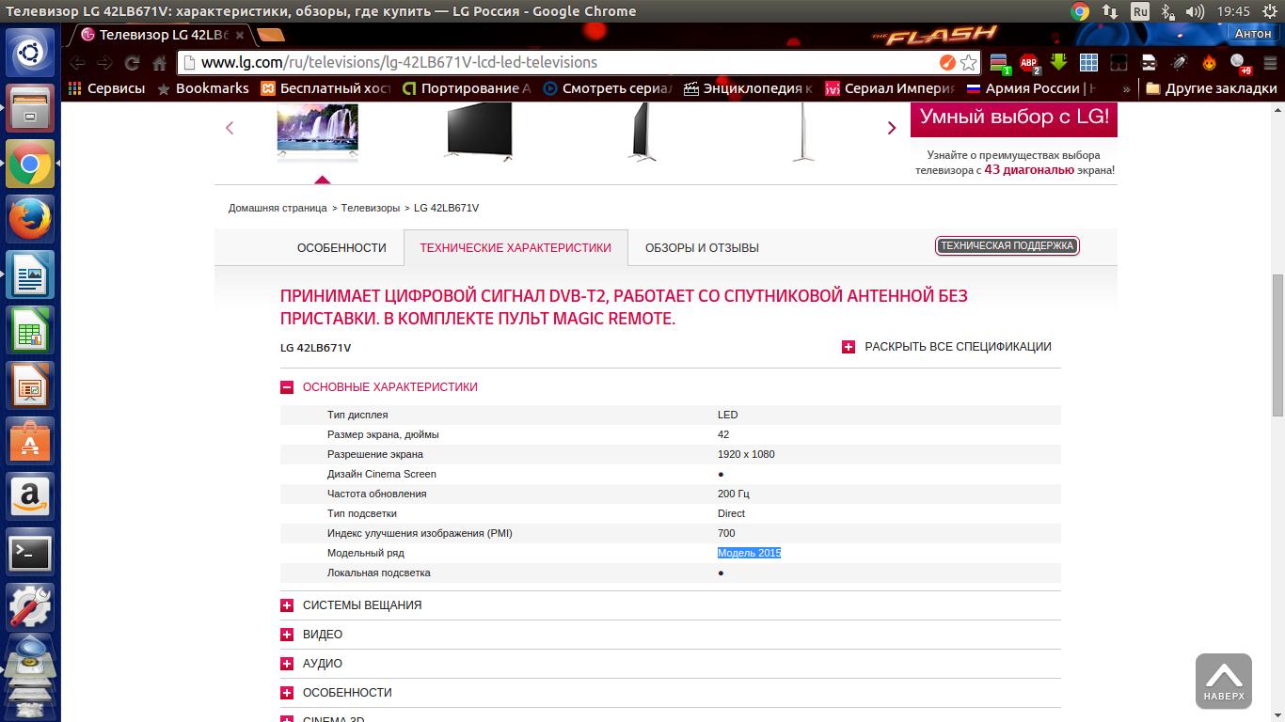Viewport: 1285px width, 722px height.
Task: Show next product images with right arrow
Action: click(892, 128)
